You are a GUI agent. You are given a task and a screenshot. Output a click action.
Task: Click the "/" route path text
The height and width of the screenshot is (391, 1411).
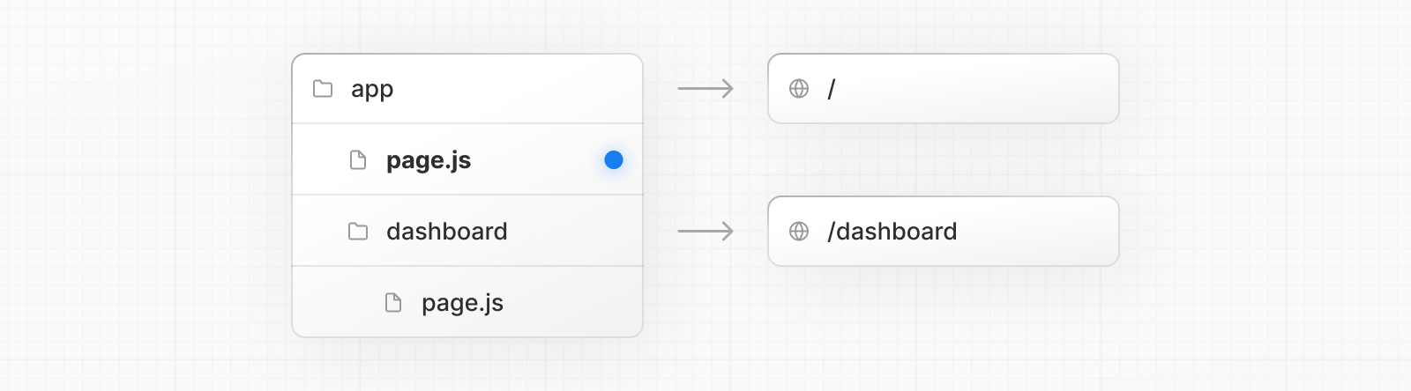coord(832,89)
